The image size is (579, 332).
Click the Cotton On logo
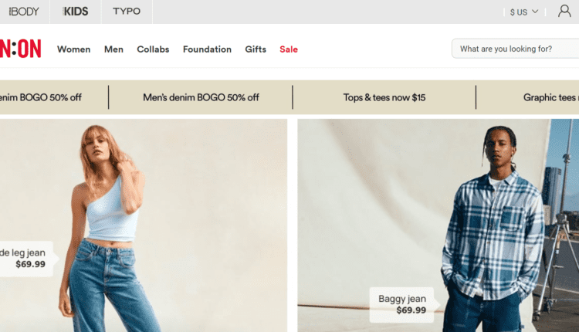(20, 49)
